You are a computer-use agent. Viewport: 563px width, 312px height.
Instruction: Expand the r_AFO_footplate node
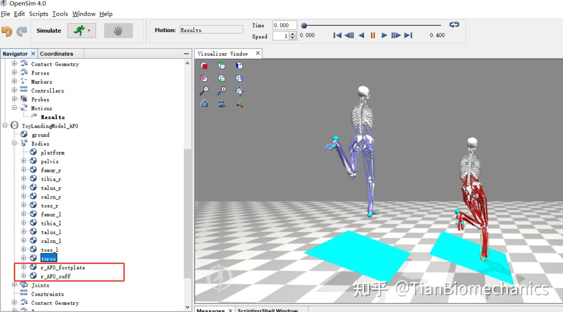point(24,267)
